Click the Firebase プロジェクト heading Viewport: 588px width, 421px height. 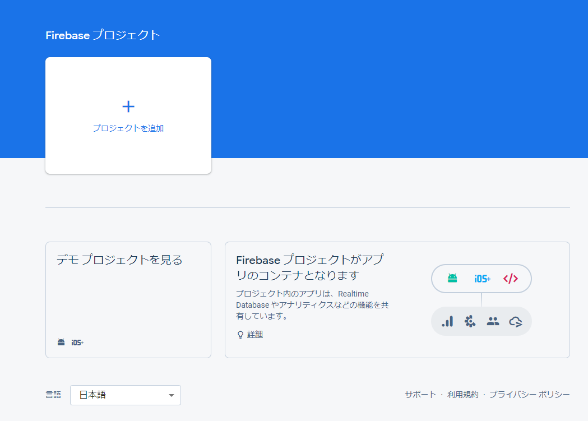pyautogui.click(x=103, y=35)
